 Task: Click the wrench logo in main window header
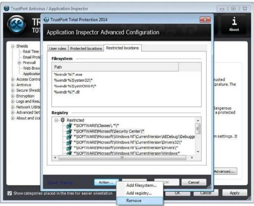click(x=17, y=25)
